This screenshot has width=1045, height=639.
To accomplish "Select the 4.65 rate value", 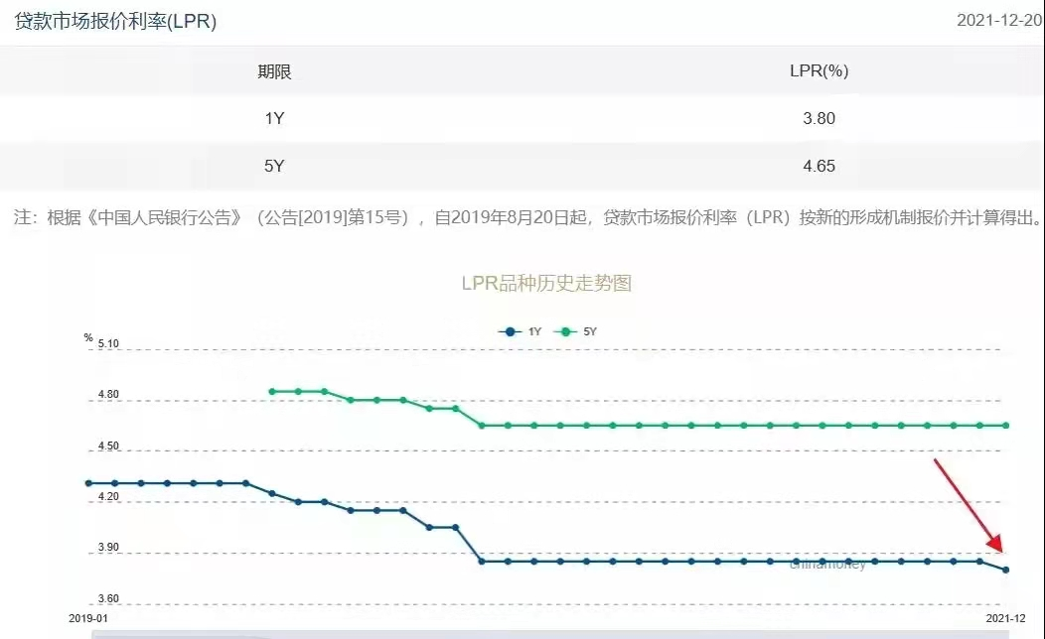I will click(x=820, y=166).
